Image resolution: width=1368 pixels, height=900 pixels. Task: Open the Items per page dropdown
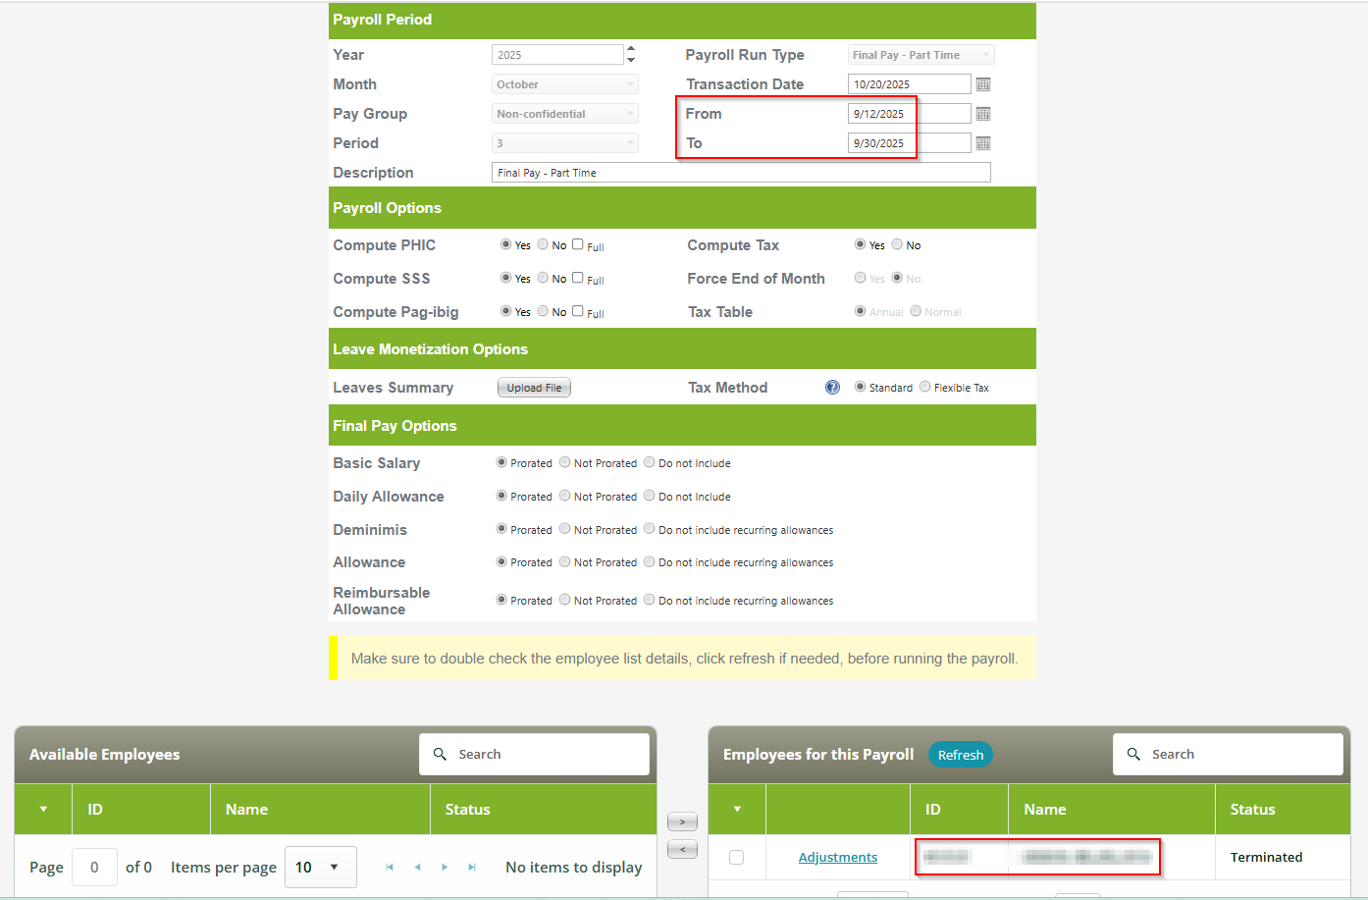320,867
